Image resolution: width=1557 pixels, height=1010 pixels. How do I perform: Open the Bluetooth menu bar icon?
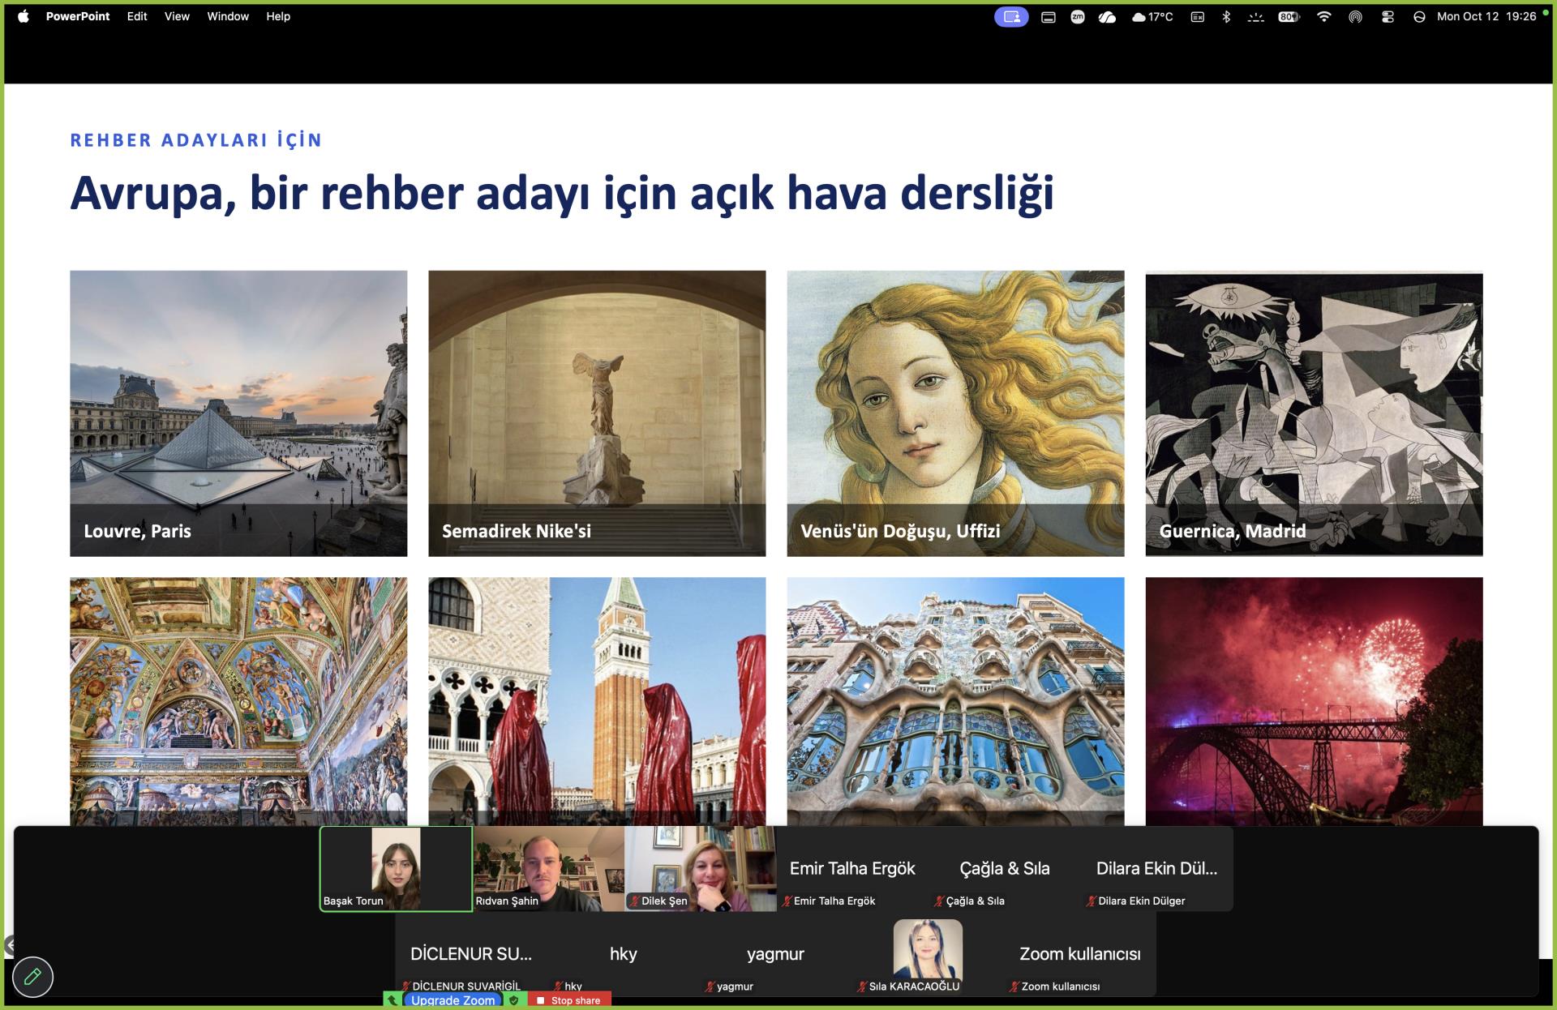tap(1226, 17)
